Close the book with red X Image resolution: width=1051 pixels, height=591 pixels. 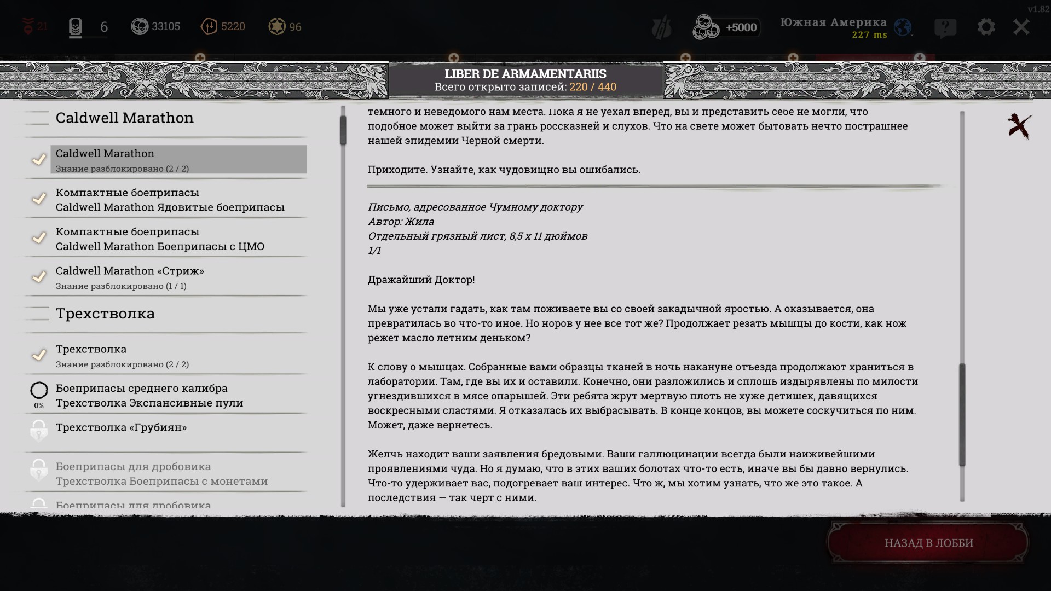pos(1019,126)
